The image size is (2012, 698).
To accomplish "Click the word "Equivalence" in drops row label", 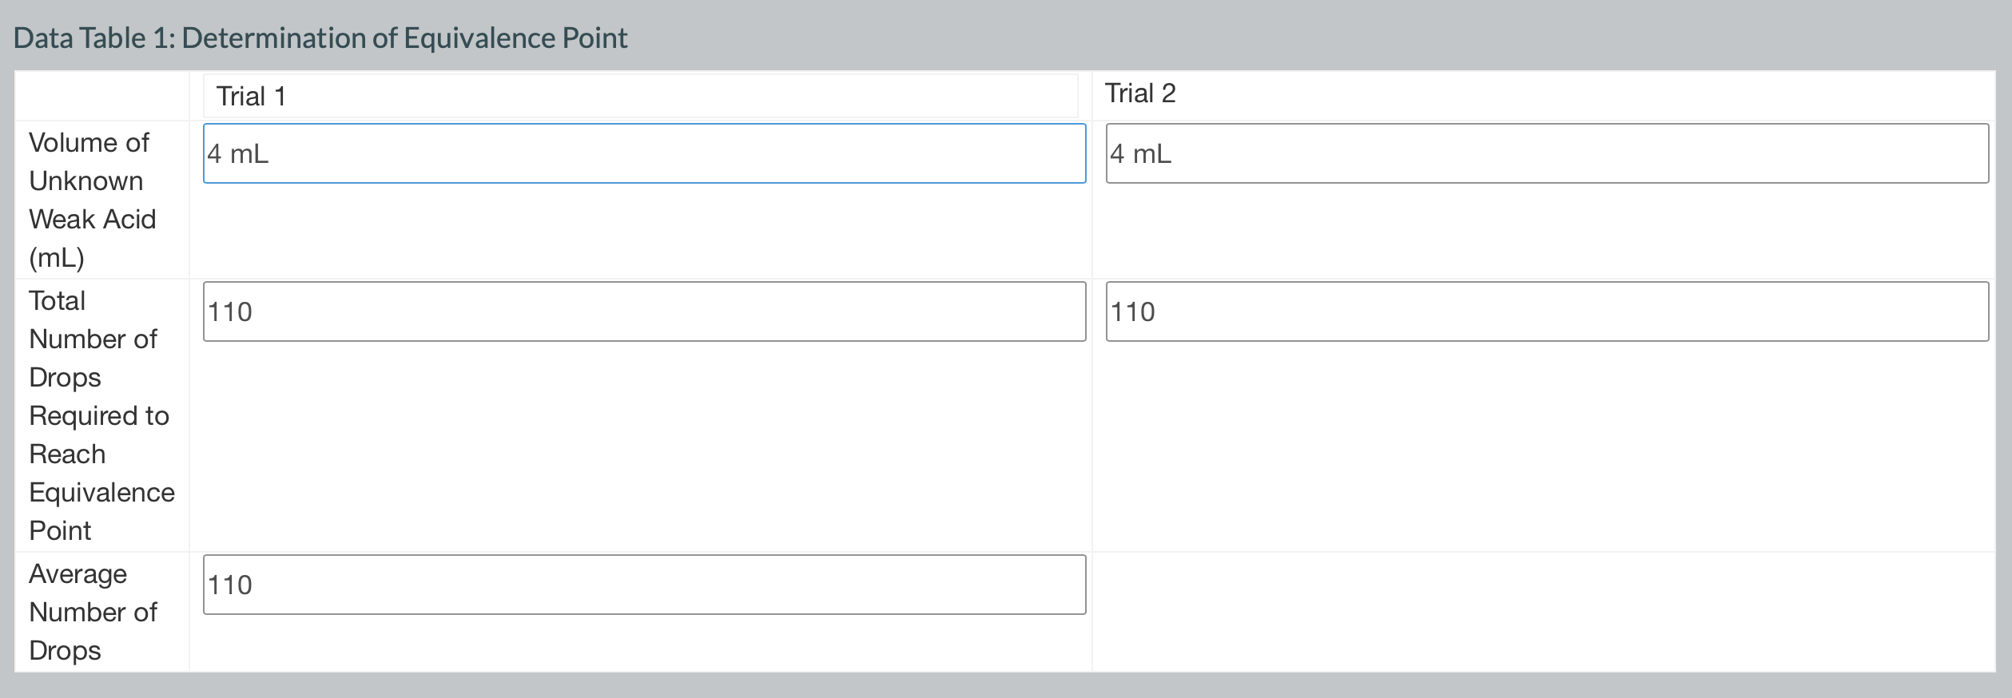I will (101, 492).
